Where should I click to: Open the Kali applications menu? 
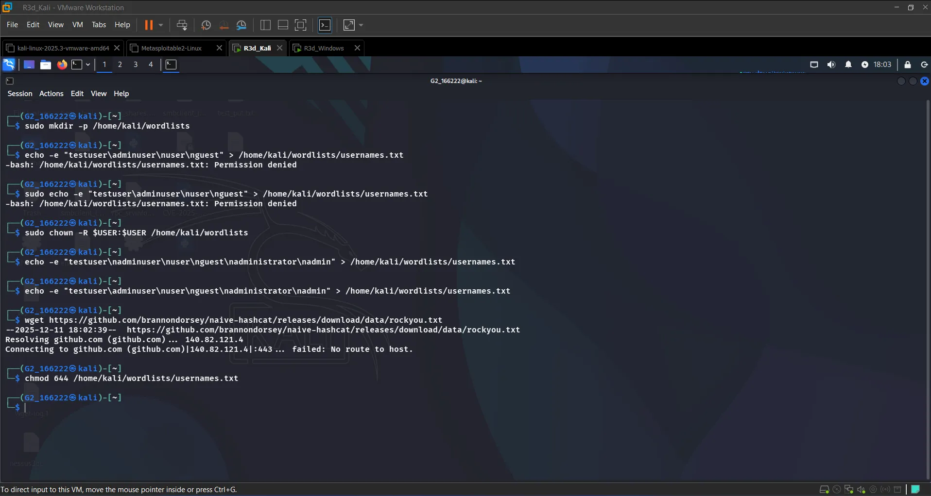tap(9, 65)
